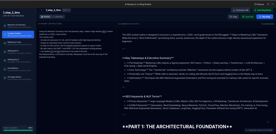Click the round dark dot above Gemini badge
Image resolution: width=276 pixels, height=134 pixels.
[x=268, y=122]
